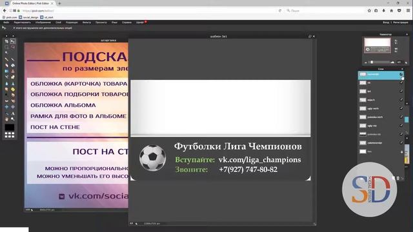Open the Справка menu
This screenshot has width=413, height=232.
pyautogui.click(x=126, y=23)
